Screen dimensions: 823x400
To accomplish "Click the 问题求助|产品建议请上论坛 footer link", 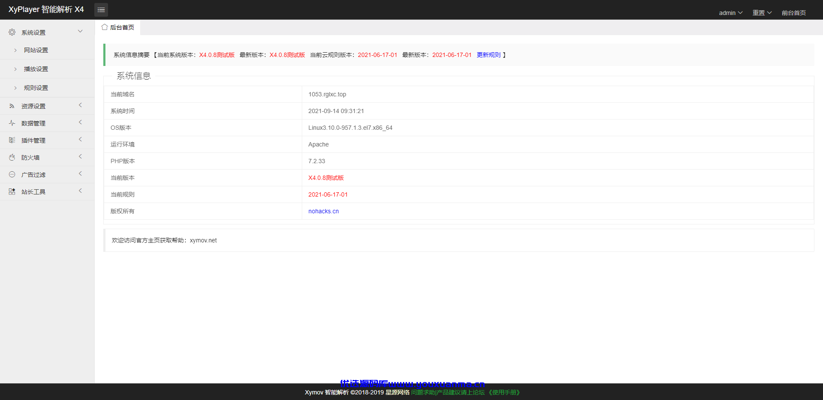I will [448, 392].
